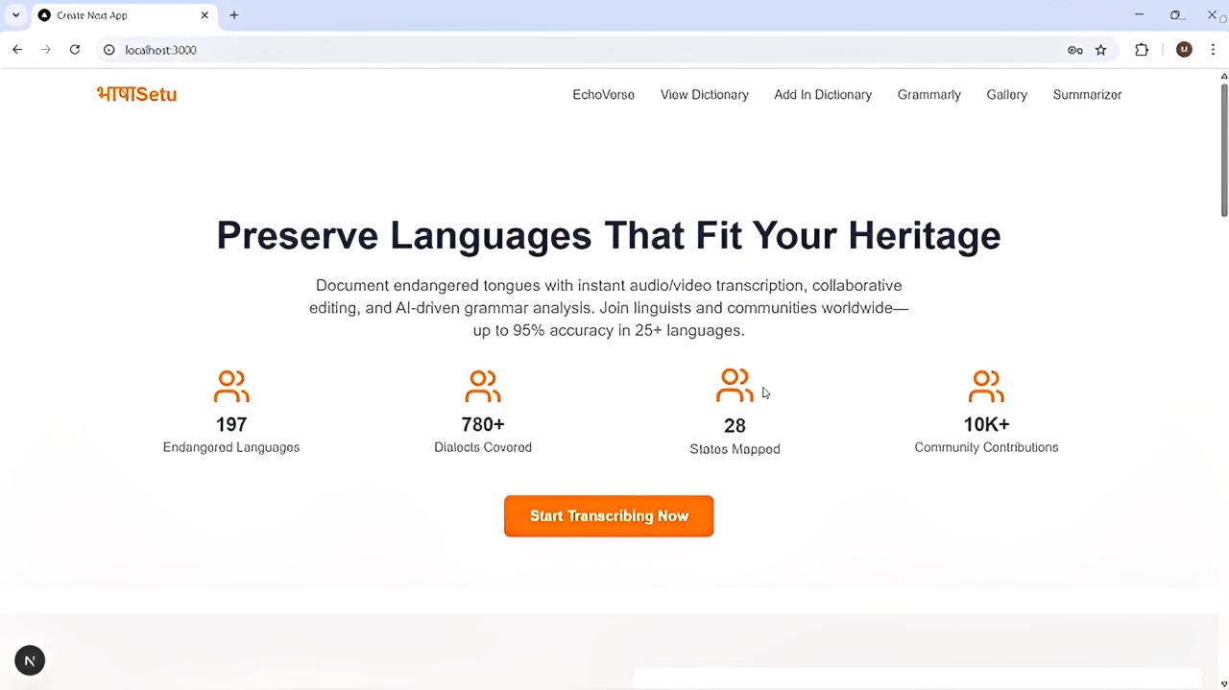Click the people icon above Dialects Covered
Viewport: 1229px width, 690px height.
pyautogui.click(x=483, y=387)
